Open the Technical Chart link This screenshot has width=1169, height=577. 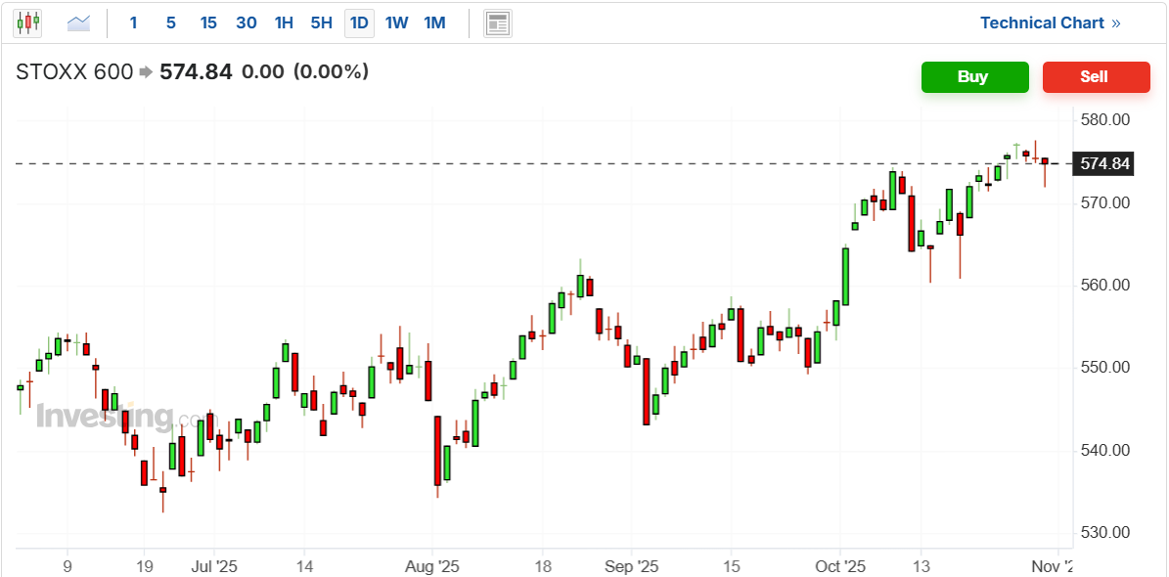click(x=1042, y=22)
